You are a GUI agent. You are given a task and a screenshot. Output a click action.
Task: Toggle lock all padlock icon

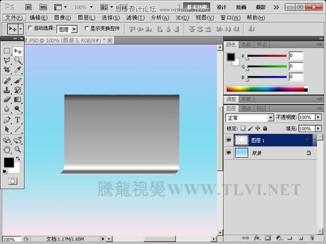coord(265,129)
